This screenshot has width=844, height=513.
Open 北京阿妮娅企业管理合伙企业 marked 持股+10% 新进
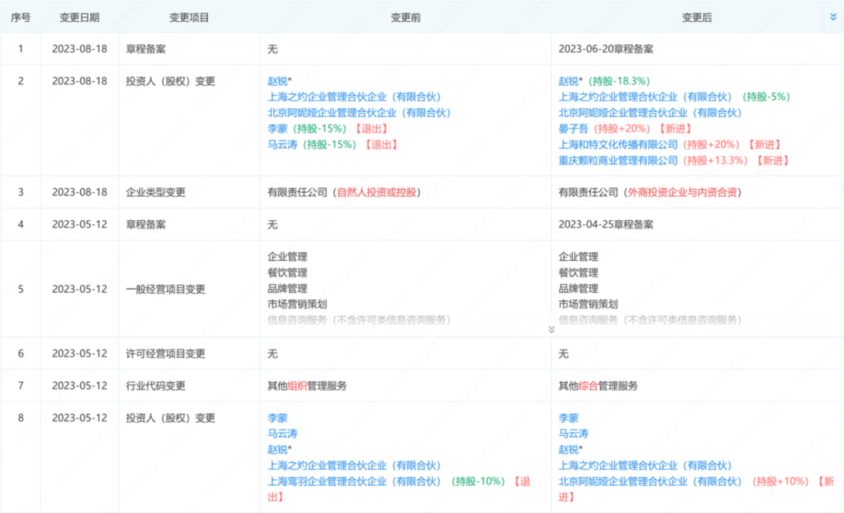(x=649, y=481)
